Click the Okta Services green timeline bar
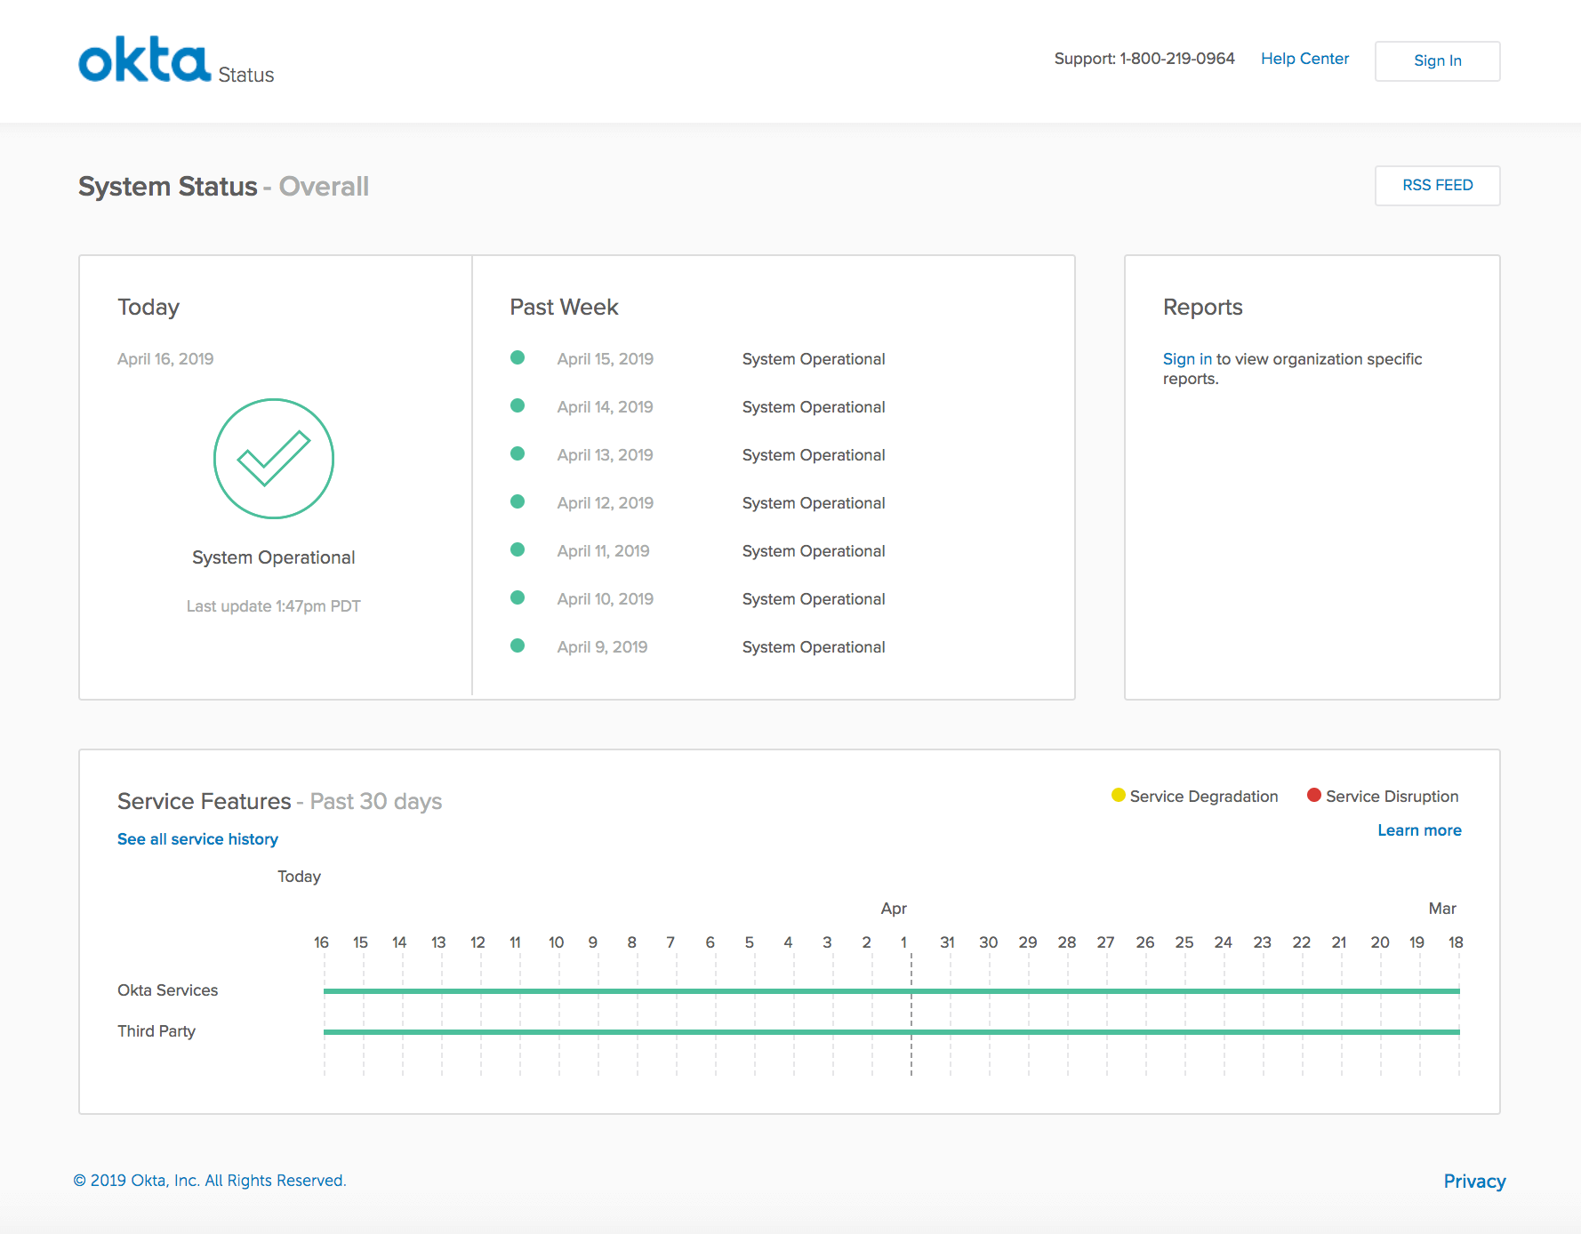1581x1234 pixels. pos(892,990)
